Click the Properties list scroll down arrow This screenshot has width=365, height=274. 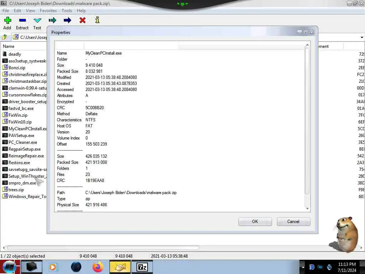[307, 208]
